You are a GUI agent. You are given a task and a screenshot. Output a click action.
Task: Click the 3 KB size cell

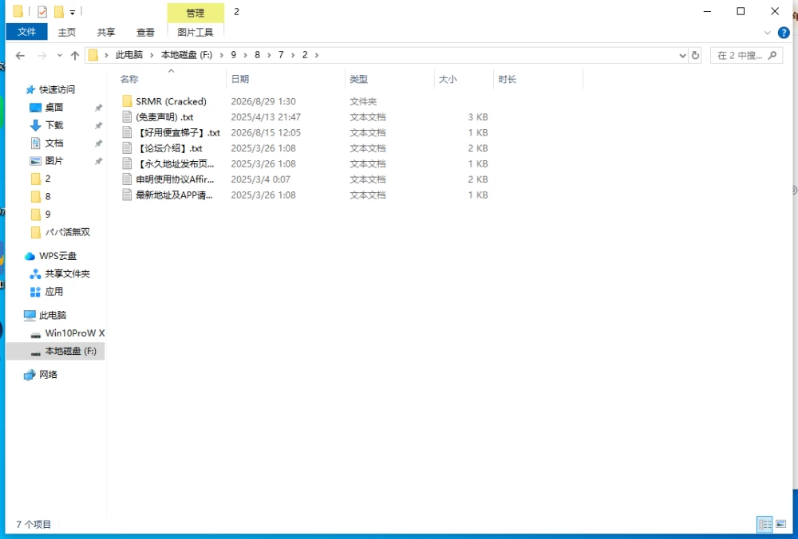(x=478, y=117)
